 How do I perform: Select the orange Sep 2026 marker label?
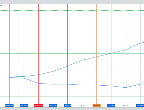[96, 105]
